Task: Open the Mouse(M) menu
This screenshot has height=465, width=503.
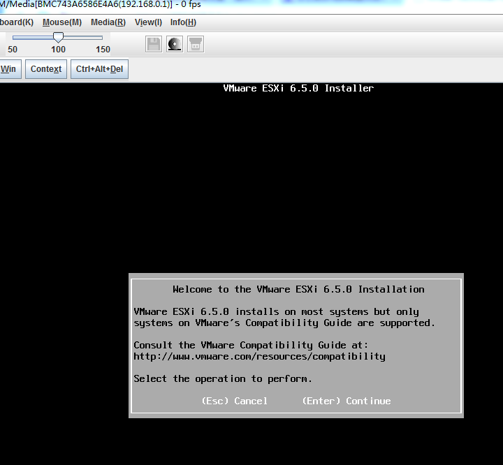Action: [62, 22]
